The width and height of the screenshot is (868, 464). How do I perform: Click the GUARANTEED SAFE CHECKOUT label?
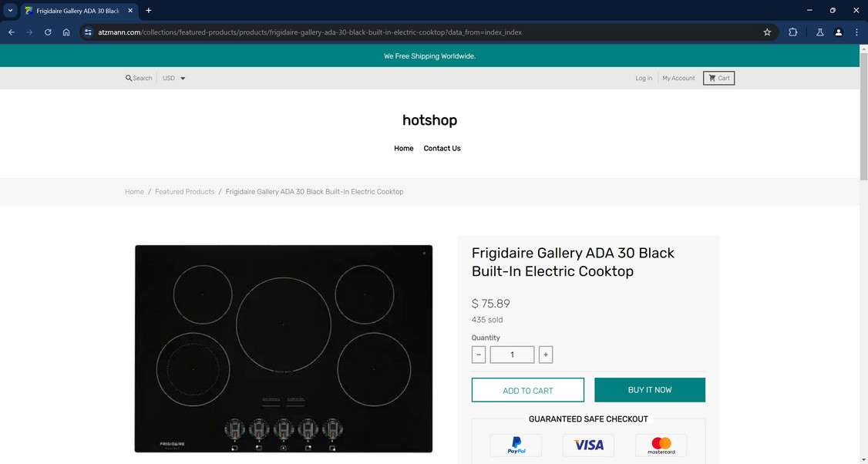tap(588, 419)
